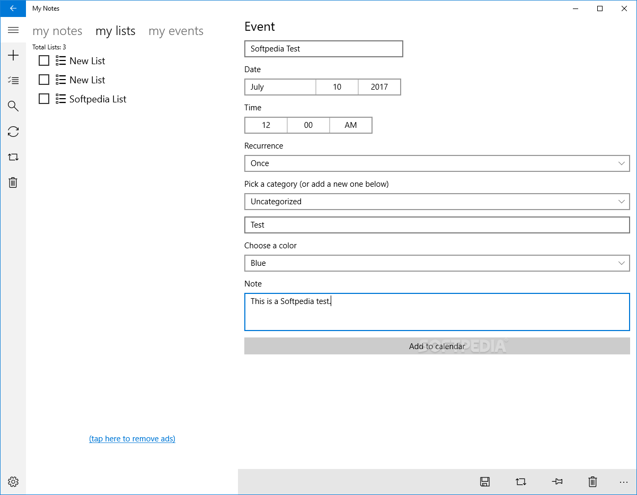
Task: Open the Softpedia List entry
Action: point(98,99)
